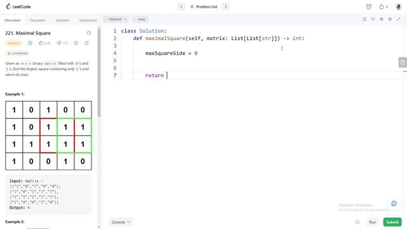
Task: Click the keyboard shortcuts icon
Action: [x=382, y=19]
